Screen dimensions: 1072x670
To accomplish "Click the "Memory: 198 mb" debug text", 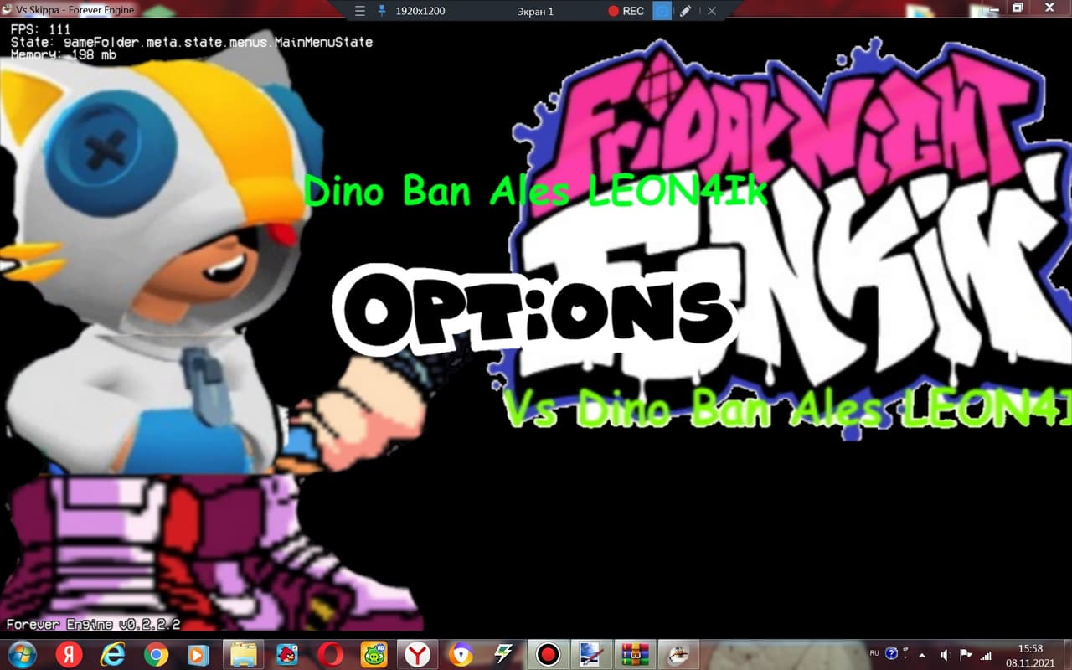I will pyautogui.click(x=64, y=54).
